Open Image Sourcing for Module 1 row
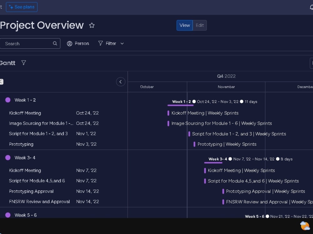The width and height of the screenshot is (313, 234). [41, 123]
